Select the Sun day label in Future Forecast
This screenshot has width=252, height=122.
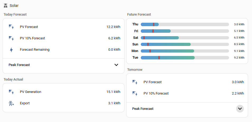pos(135,44)
